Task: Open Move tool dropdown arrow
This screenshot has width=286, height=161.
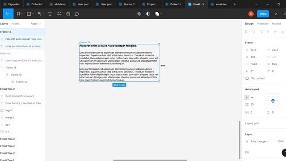Action: pos(12,14)
